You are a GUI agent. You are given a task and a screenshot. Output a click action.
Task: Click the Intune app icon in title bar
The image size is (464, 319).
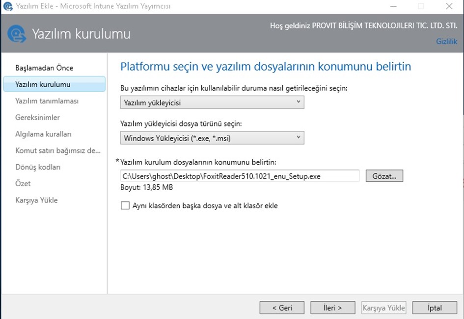(8, 6)
